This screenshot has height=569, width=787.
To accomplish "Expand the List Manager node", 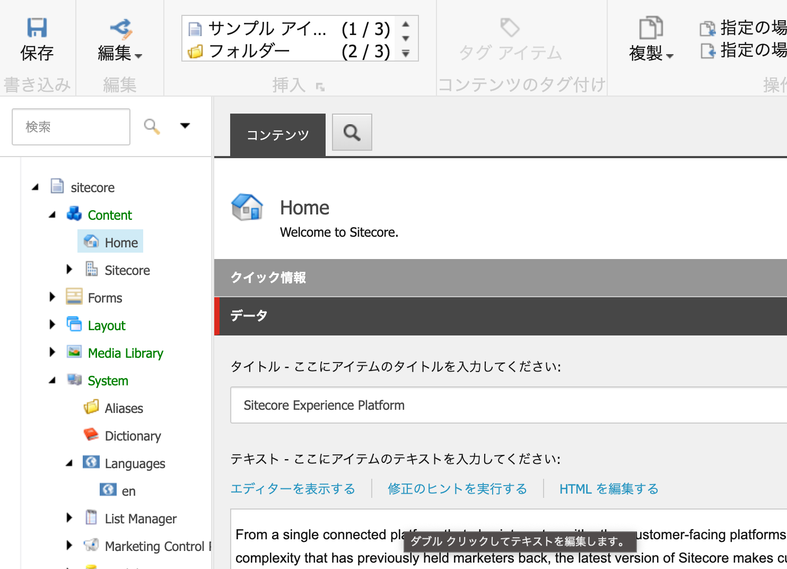I will tap(69, 518).
